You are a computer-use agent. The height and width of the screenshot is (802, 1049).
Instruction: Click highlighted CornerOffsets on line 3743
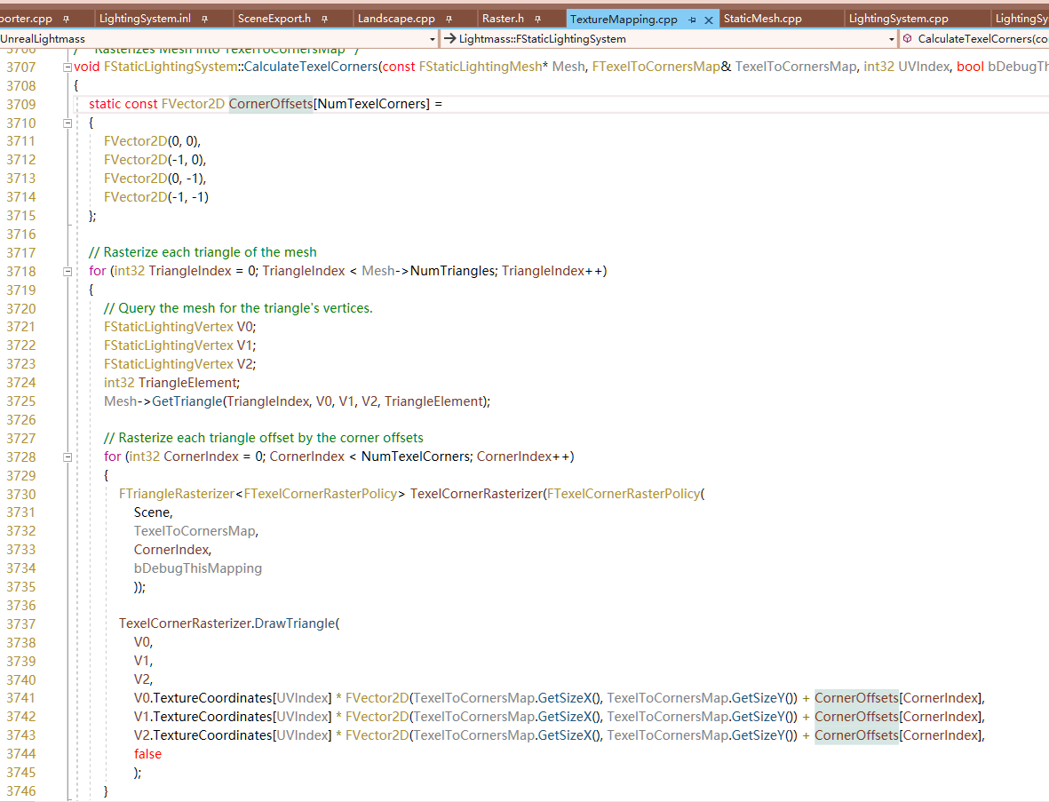point(856,735)
